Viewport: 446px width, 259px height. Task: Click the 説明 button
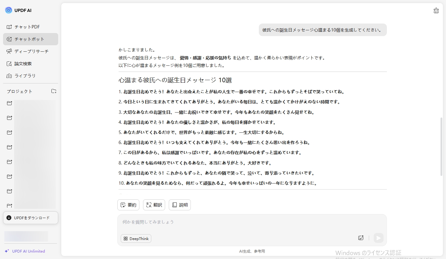(180, 205)
